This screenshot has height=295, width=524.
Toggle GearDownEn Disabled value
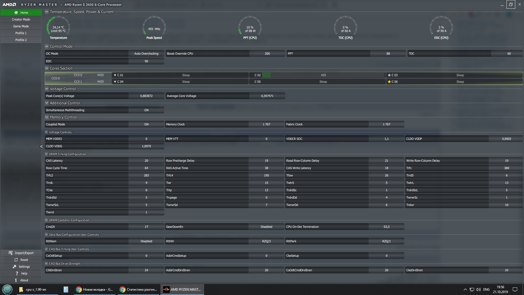click(266, 227)
